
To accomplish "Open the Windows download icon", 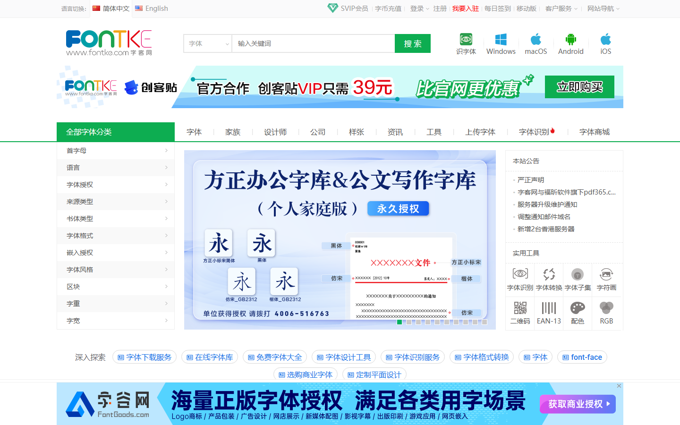I will (501, 39).
